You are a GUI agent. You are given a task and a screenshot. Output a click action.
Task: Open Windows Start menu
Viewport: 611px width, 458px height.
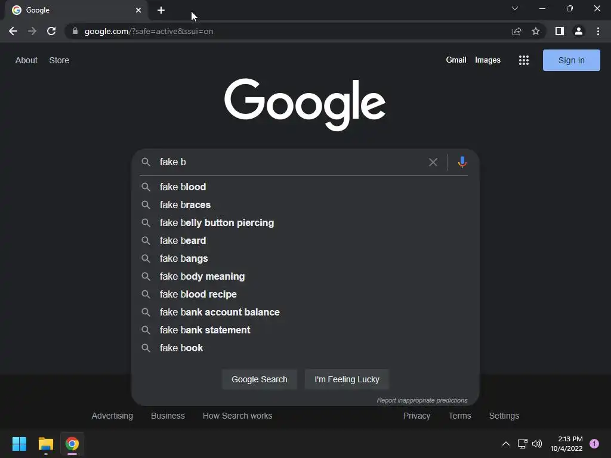point(19,444)
